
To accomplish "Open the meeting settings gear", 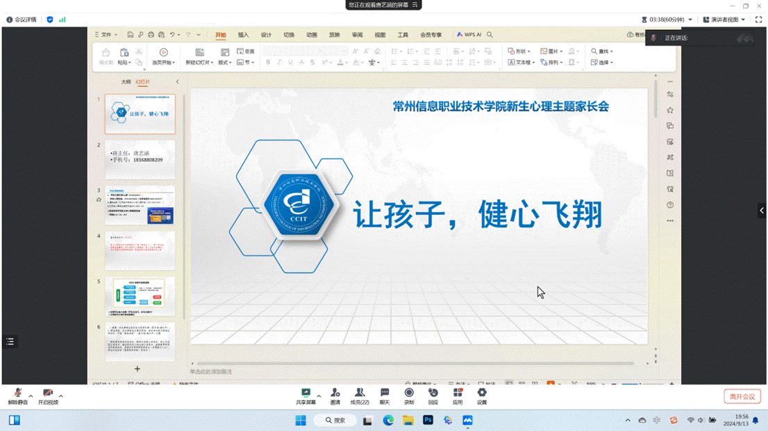I will click(482, 396).
